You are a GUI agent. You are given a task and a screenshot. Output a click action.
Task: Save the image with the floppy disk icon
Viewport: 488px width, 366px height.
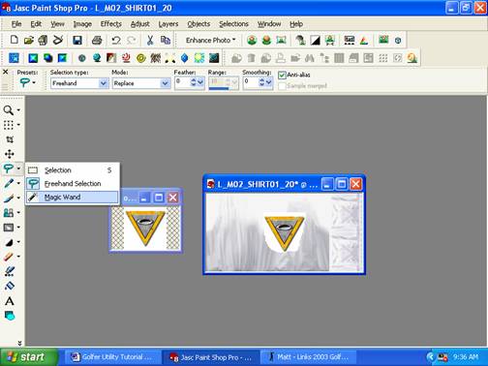point(77,40)
